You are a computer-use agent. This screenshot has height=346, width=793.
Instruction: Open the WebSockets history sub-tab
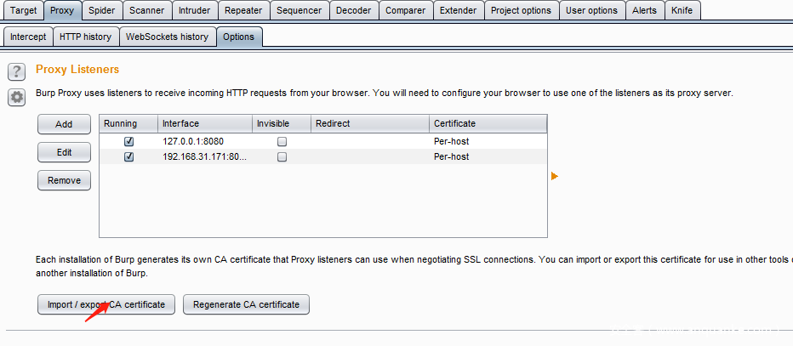tap(166, 37)
